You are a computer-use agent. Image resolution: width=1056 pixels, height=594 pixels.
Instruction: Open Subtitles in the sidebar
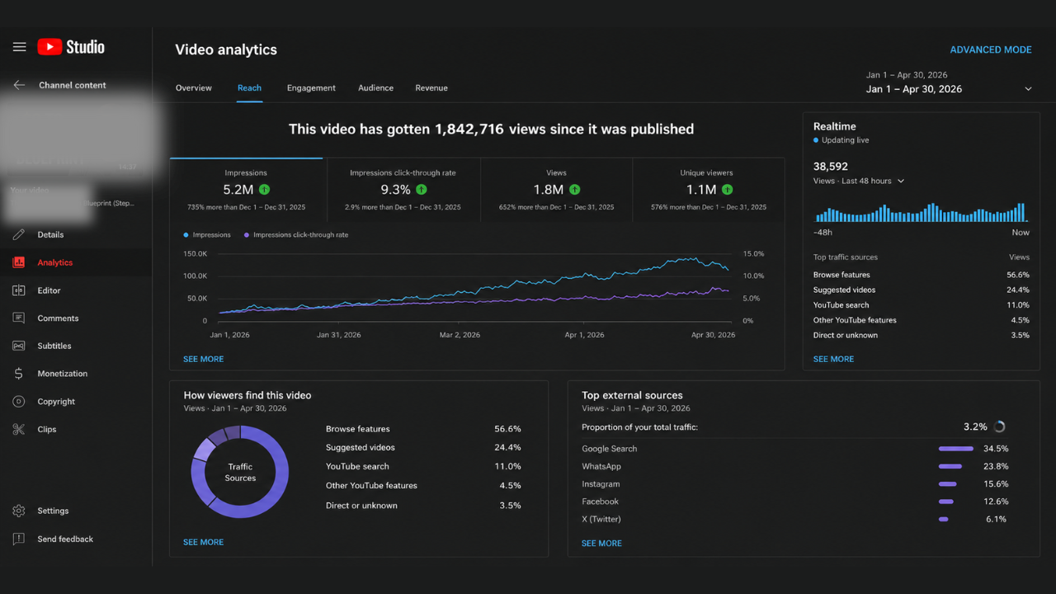click(54, 346)
